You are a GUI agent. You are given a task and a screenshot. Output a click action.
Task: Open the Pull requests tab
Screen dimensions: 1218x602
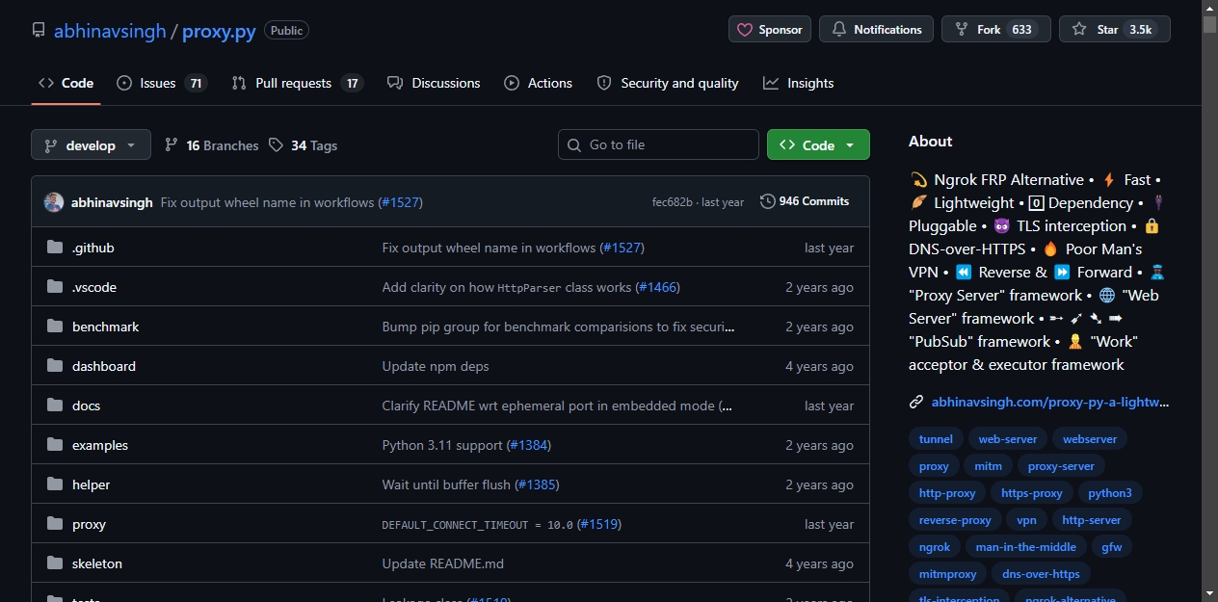[297, 83]
